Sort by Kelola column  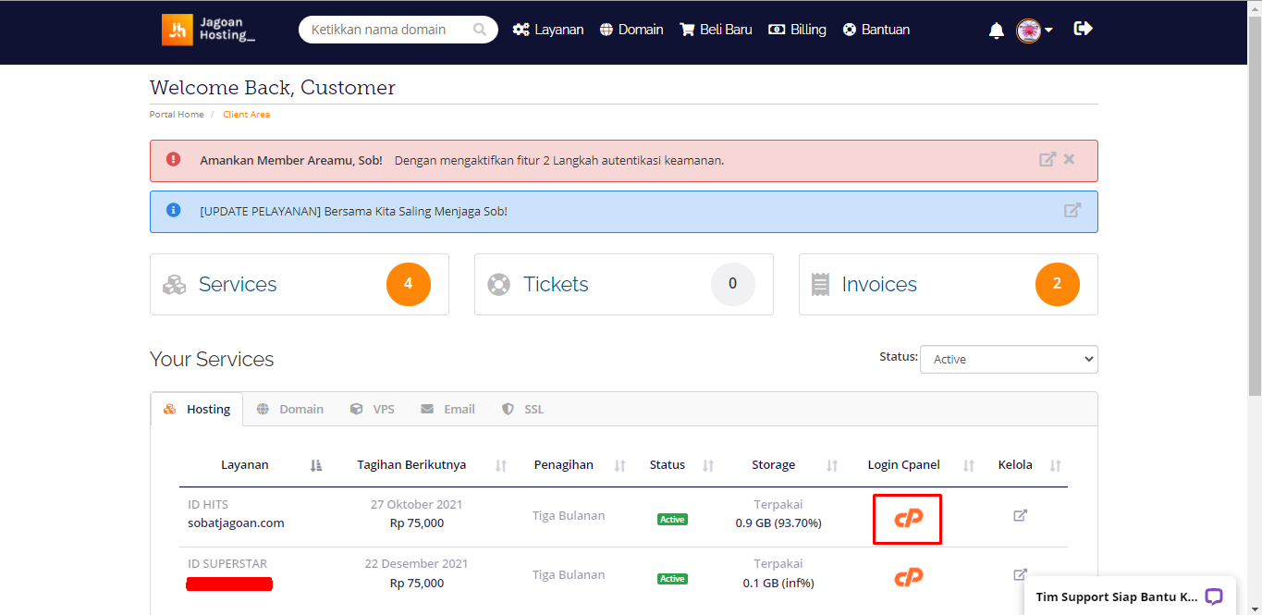tap(1056, 465)
